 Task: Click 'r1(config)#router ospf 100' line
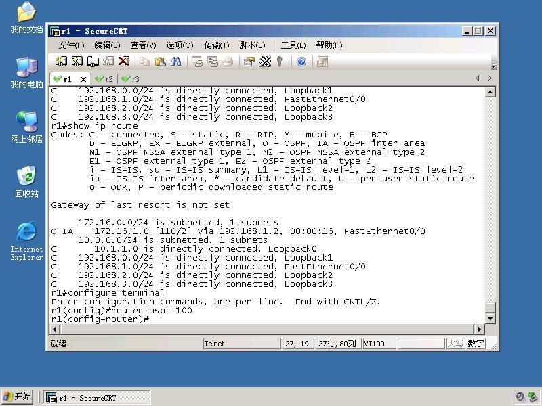click(x=121, y=311)
